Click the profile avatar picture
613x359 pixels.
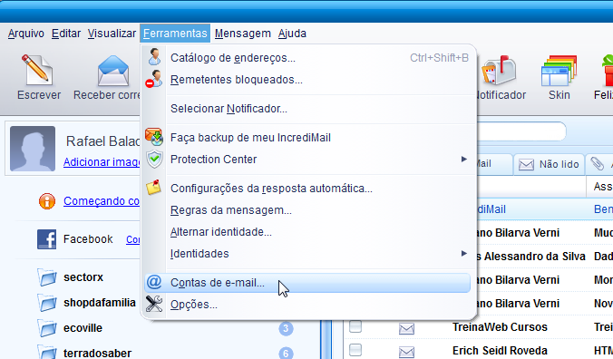click(33, 149)
